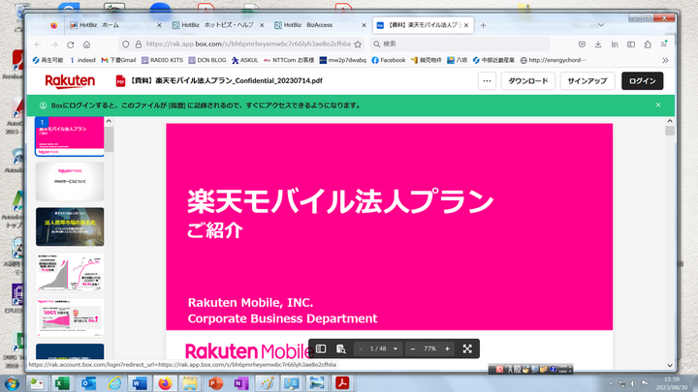The height and width of the screenshot is (392, 698).
Task: Switch to the HotBiz BizAccess tab
Action: (320, 25)
